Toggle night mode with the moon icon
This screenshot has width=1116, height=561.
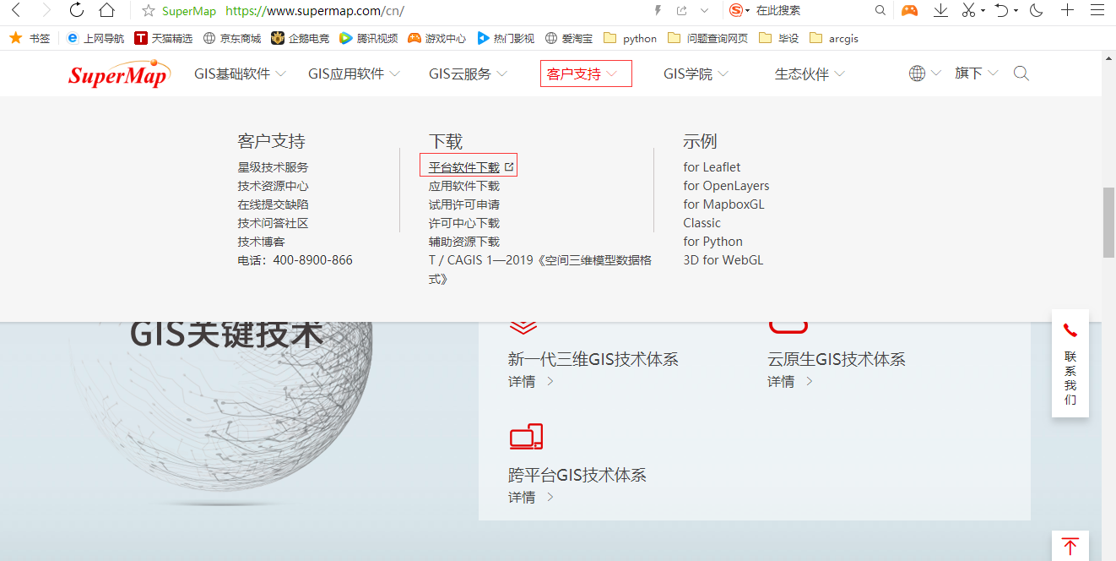[x=1036, y=11]
